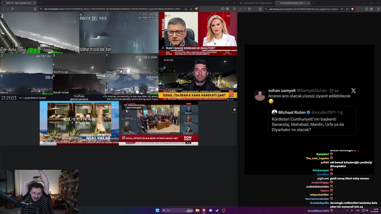Viewport: 381px width, 214px height.
Task: Open volume control in system tray
Action: click(367, 210)
